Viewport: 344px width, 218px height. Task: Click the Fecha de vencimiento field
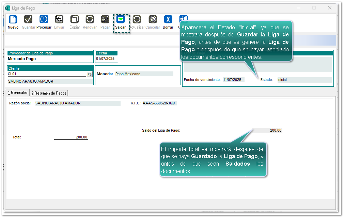[233, 80]
